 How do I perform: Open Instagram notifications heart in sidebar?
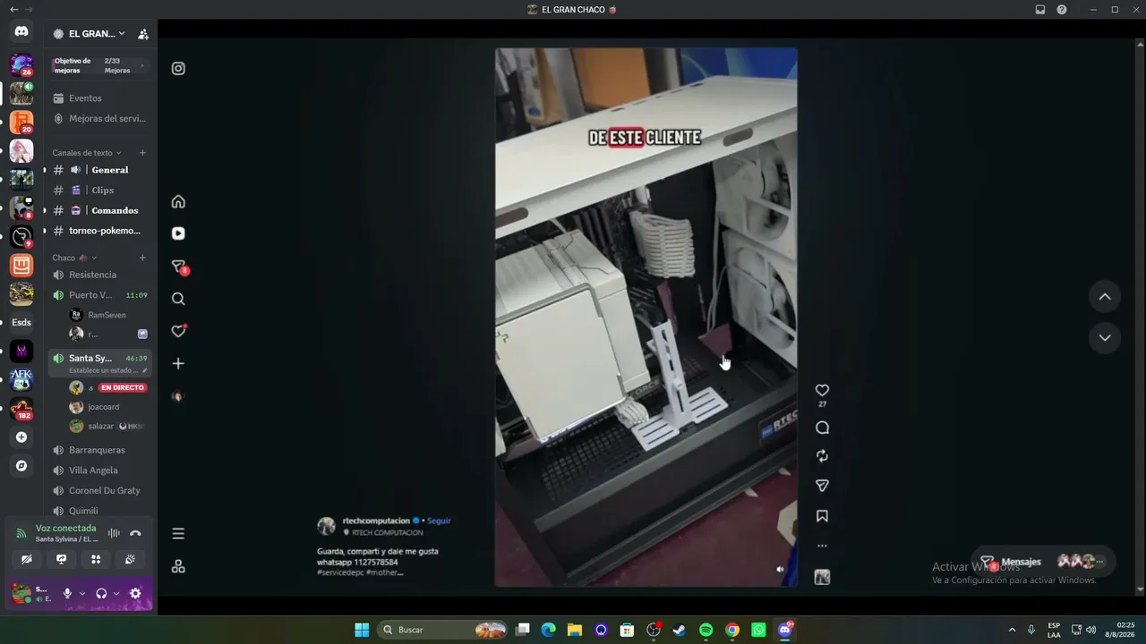[x=178, y=331]
